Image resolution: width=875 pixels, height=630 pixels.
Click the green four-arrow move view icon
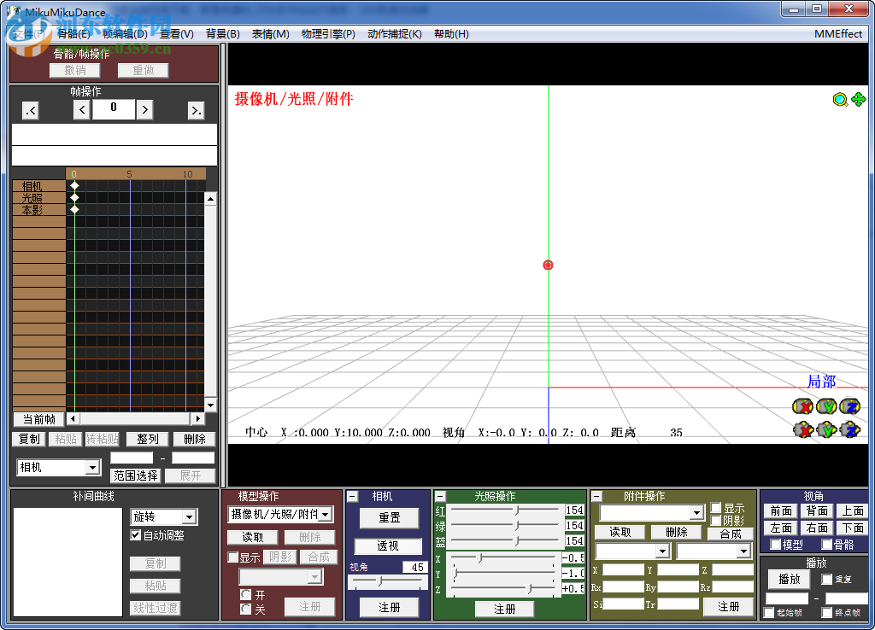(858, 100)
